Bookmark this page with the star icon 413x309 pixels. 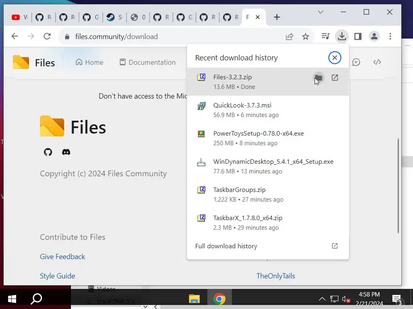(306, 37)
